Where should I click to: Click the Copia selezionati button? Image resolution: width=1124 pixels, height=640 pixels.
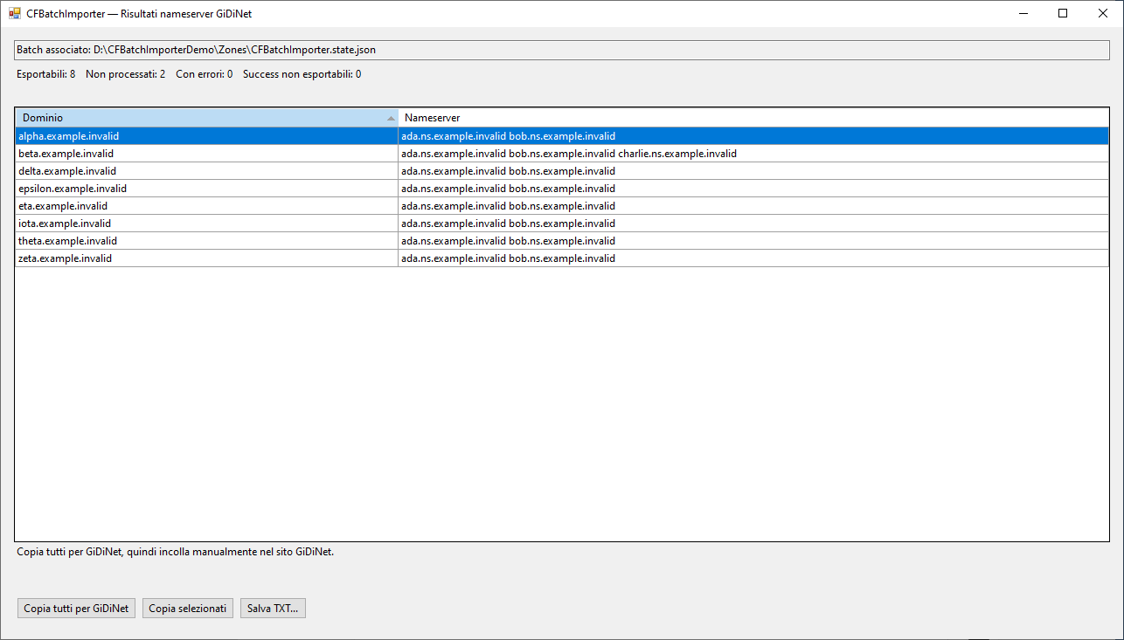click(x=188, y=609)
